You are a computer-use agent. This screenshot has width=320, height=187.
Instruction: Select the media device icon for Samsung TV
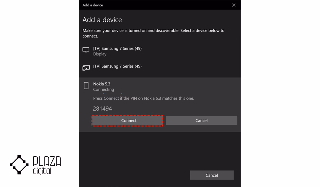(x=86, y=68)
